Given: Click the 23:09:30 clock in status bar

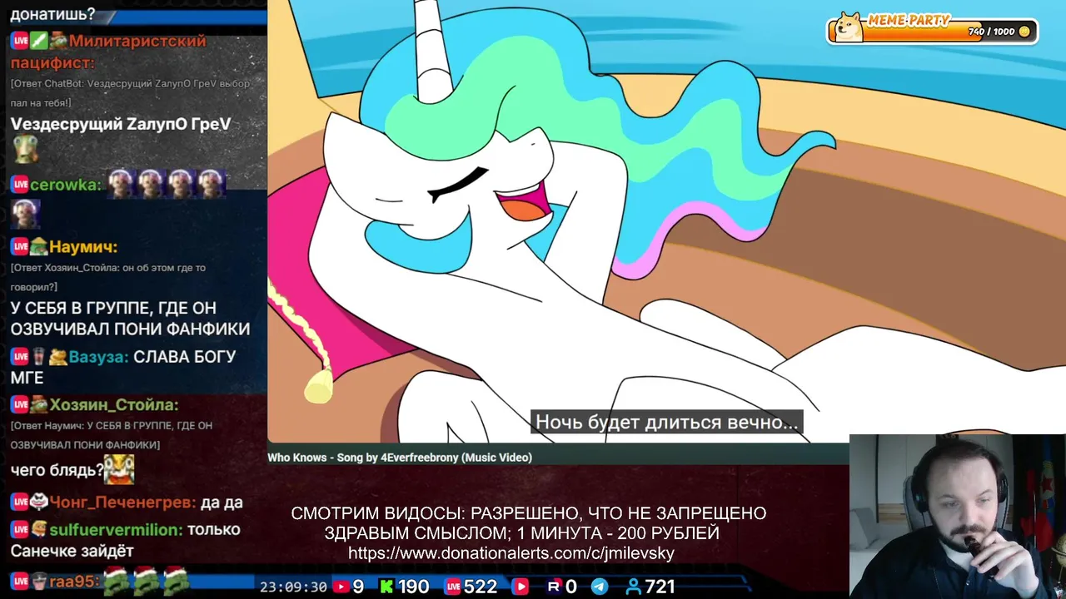Looking at the screenshot, I should tap(293, 587).
